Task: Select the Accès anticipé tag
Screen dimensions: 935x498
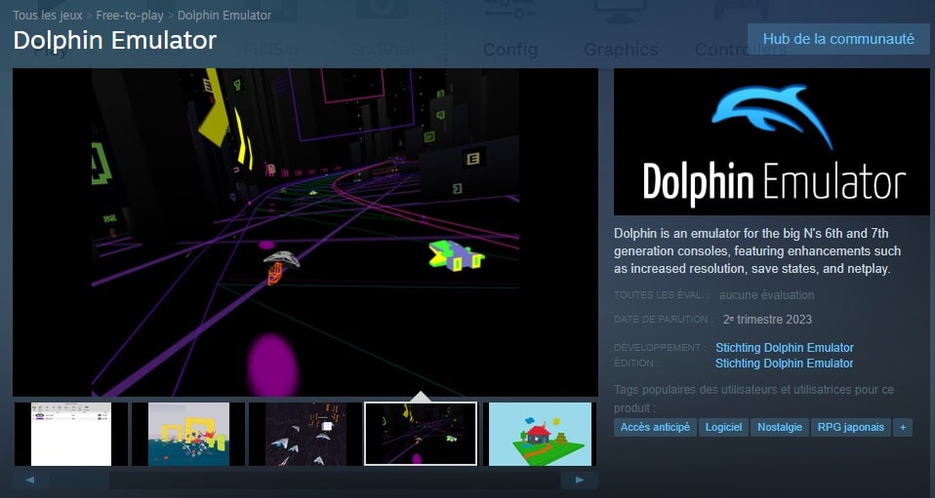Action: pos(655,427)
